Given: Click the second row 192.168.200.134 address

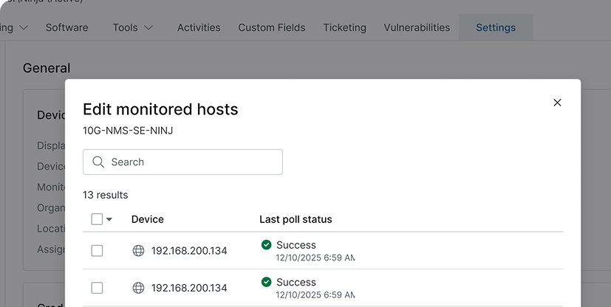Looking at the screenshot, I should (189, 288).
